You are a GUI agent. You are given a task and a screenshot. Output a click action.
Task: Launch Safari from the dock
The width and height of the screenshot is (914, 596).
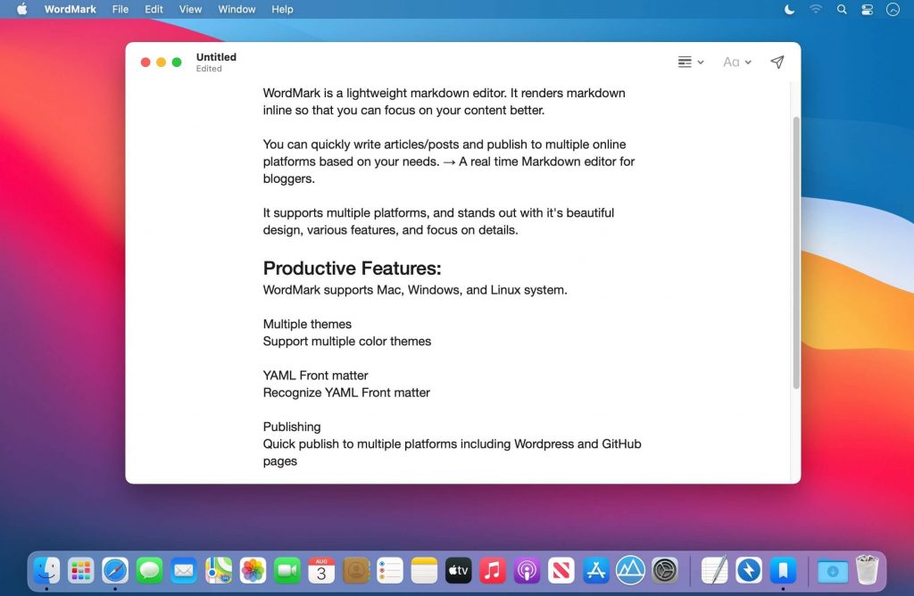tap(115, 570)
